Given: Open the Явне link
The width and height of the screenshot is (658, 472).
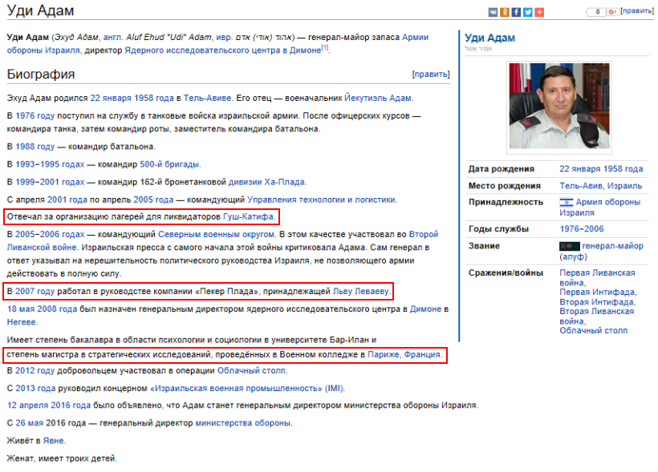Looking at the screenshot, I should 53,441.
